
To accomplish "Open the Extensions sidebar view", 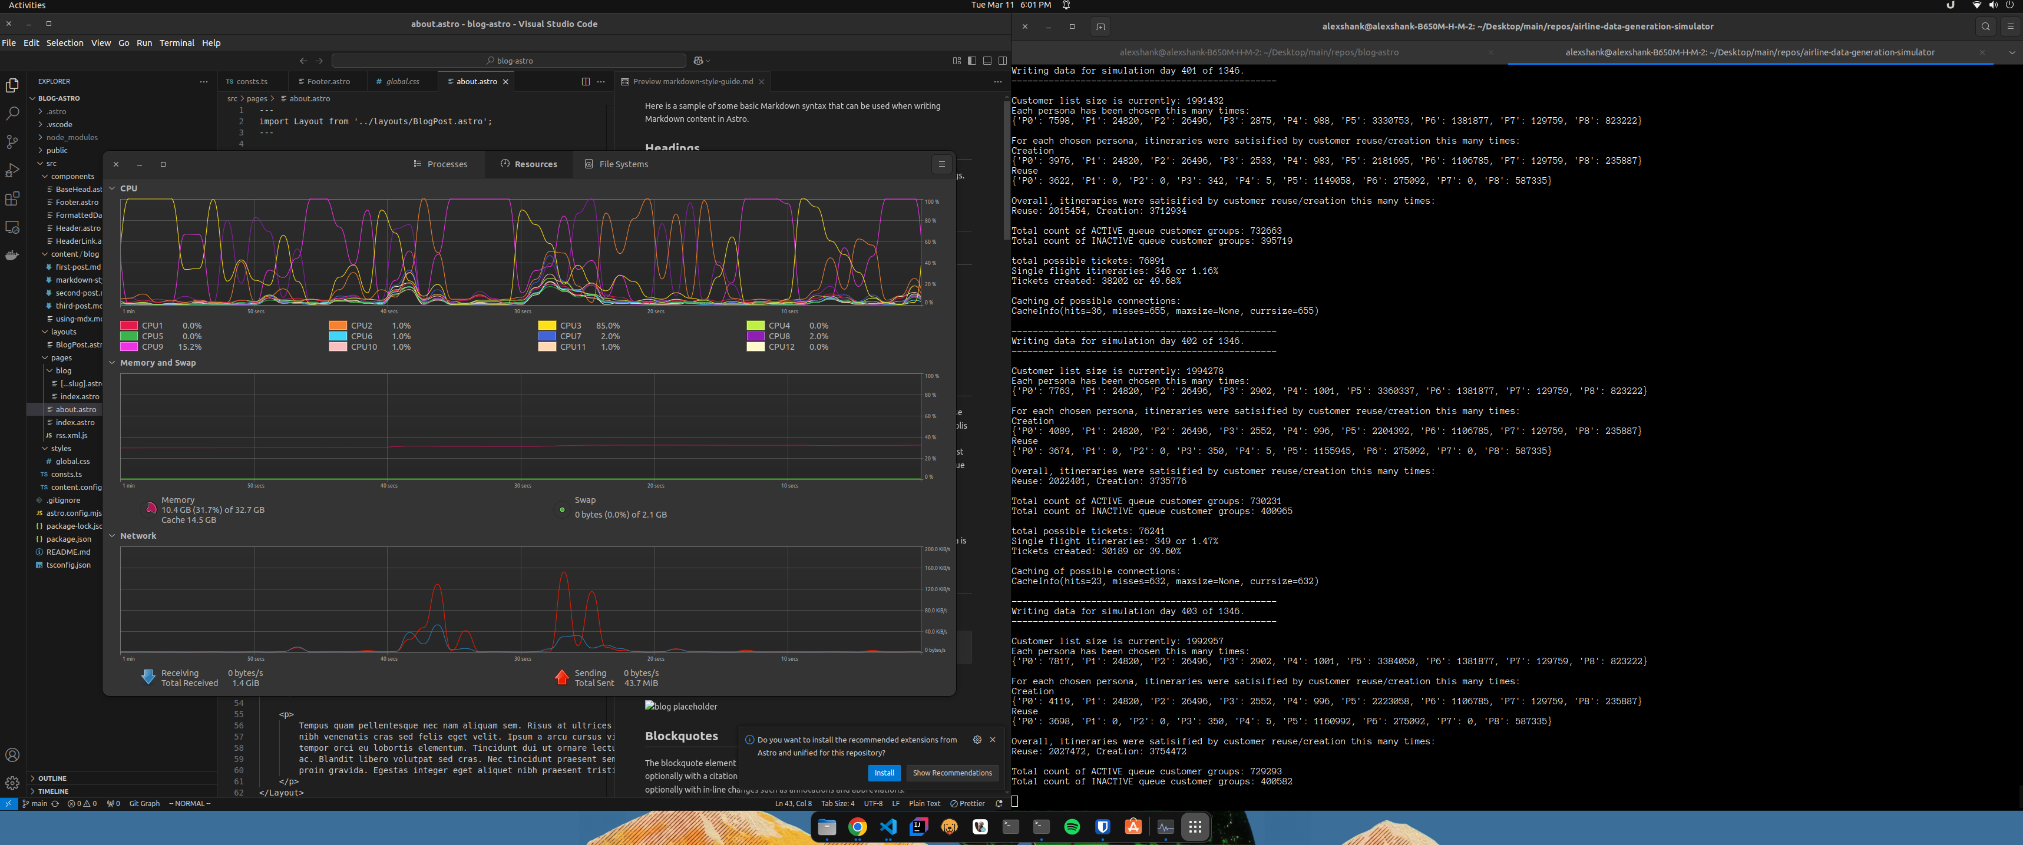I will [x=12, y=198].
